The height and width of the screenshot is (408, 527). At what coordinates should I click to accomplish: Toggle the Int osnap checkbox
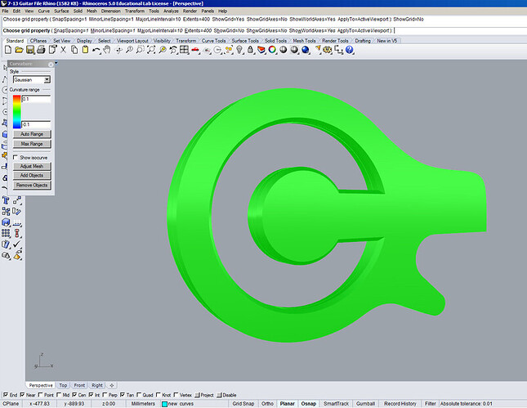click(x=91, y=395)
